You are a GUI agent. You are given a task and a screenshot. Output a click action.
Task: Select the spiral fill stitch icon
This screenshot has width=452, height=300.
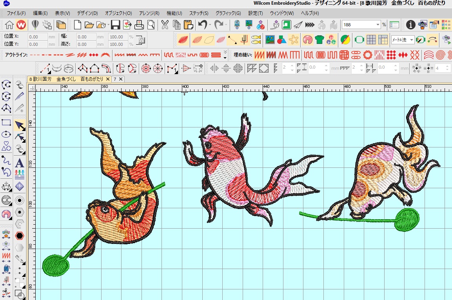pyautogui.click(x=440, y=55)
